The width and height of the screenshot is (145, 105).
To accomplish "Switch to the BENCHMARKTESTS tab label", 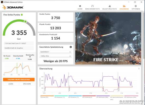I will (x=92, y=9).
